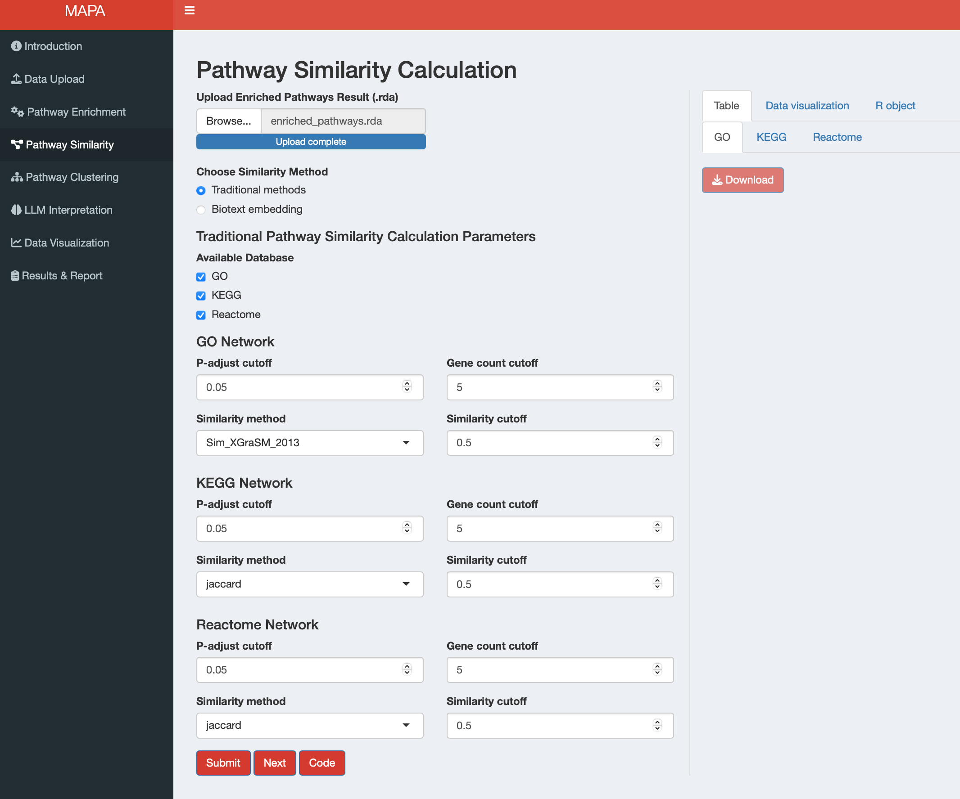Open GO Network similarity method dropdown

pyautogui.click(x=309, y=443)
